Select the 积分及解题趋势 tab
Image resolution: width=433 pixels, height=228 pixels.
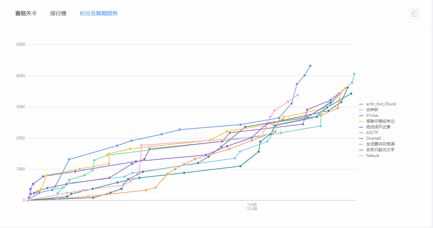99,13
